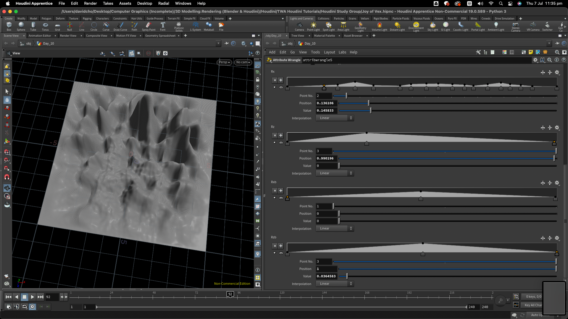This screenshot has height=319, width=568.
Task: Open the Assets menu
Action: pos(125,4)
